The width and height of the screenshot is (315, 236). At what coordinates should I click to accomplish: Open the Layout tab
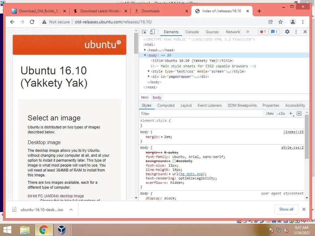pos(186,105)
